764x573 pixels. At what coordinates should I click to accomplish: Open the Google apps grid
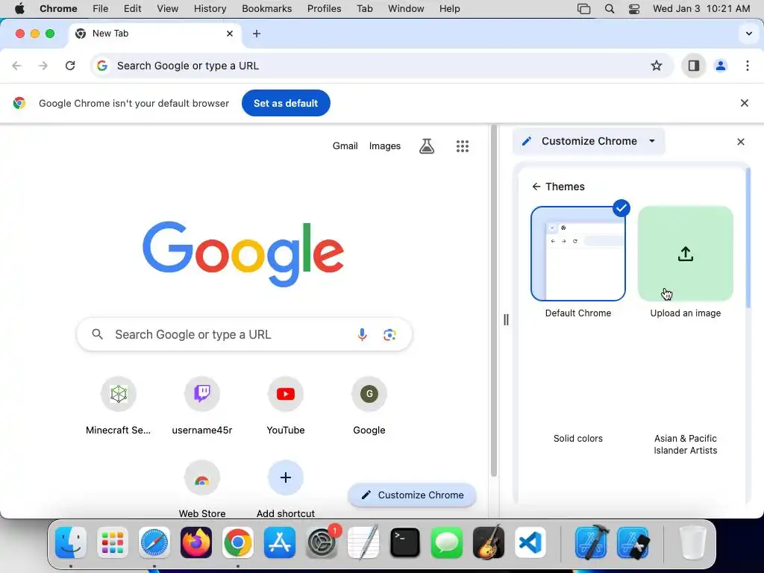point(463,145)
